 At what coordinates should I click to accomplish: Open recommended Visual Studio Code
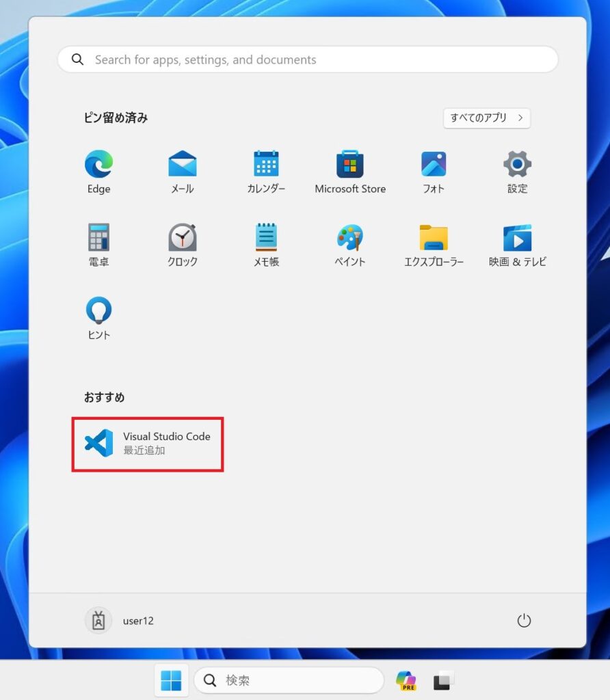click(x=148, y=443)
